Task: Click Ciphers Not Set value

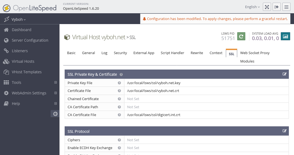Action: [x=133, y=140]
